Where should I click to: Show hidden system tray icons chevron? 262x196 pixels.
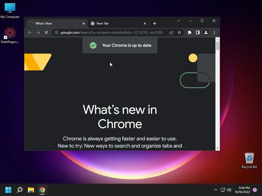click(216, 190)
